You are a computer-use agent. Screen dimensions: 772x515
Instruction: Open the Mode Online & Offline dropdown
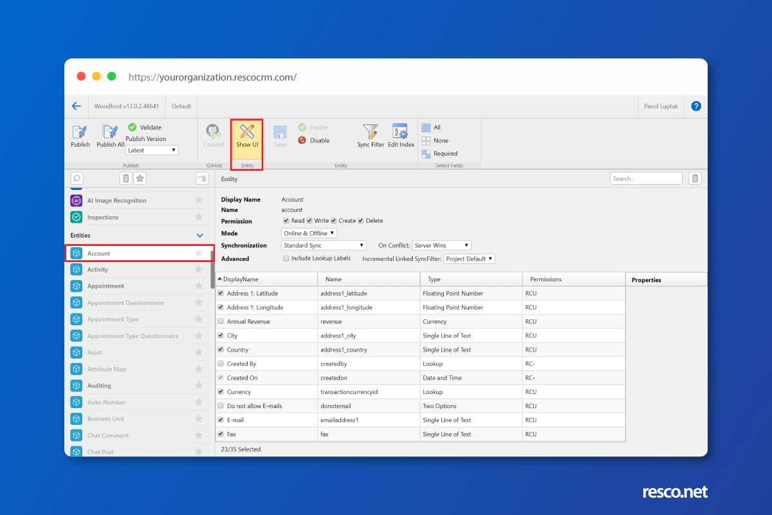(x=309, y=233)
